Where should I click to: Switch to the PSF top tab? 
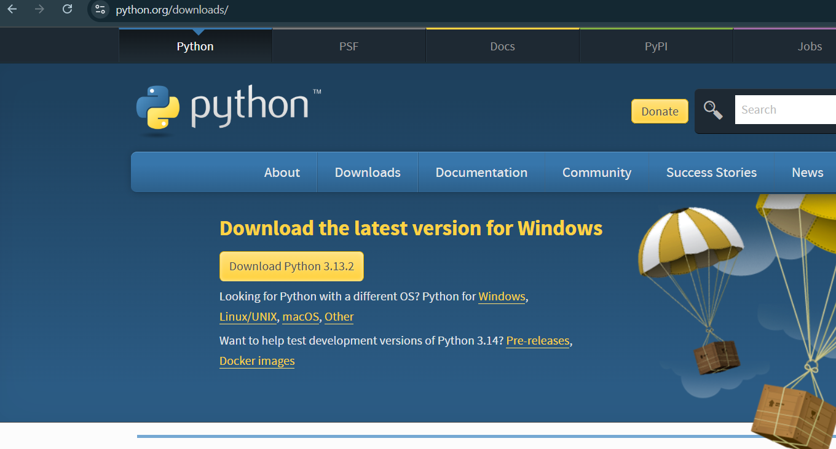coord(349,47)
